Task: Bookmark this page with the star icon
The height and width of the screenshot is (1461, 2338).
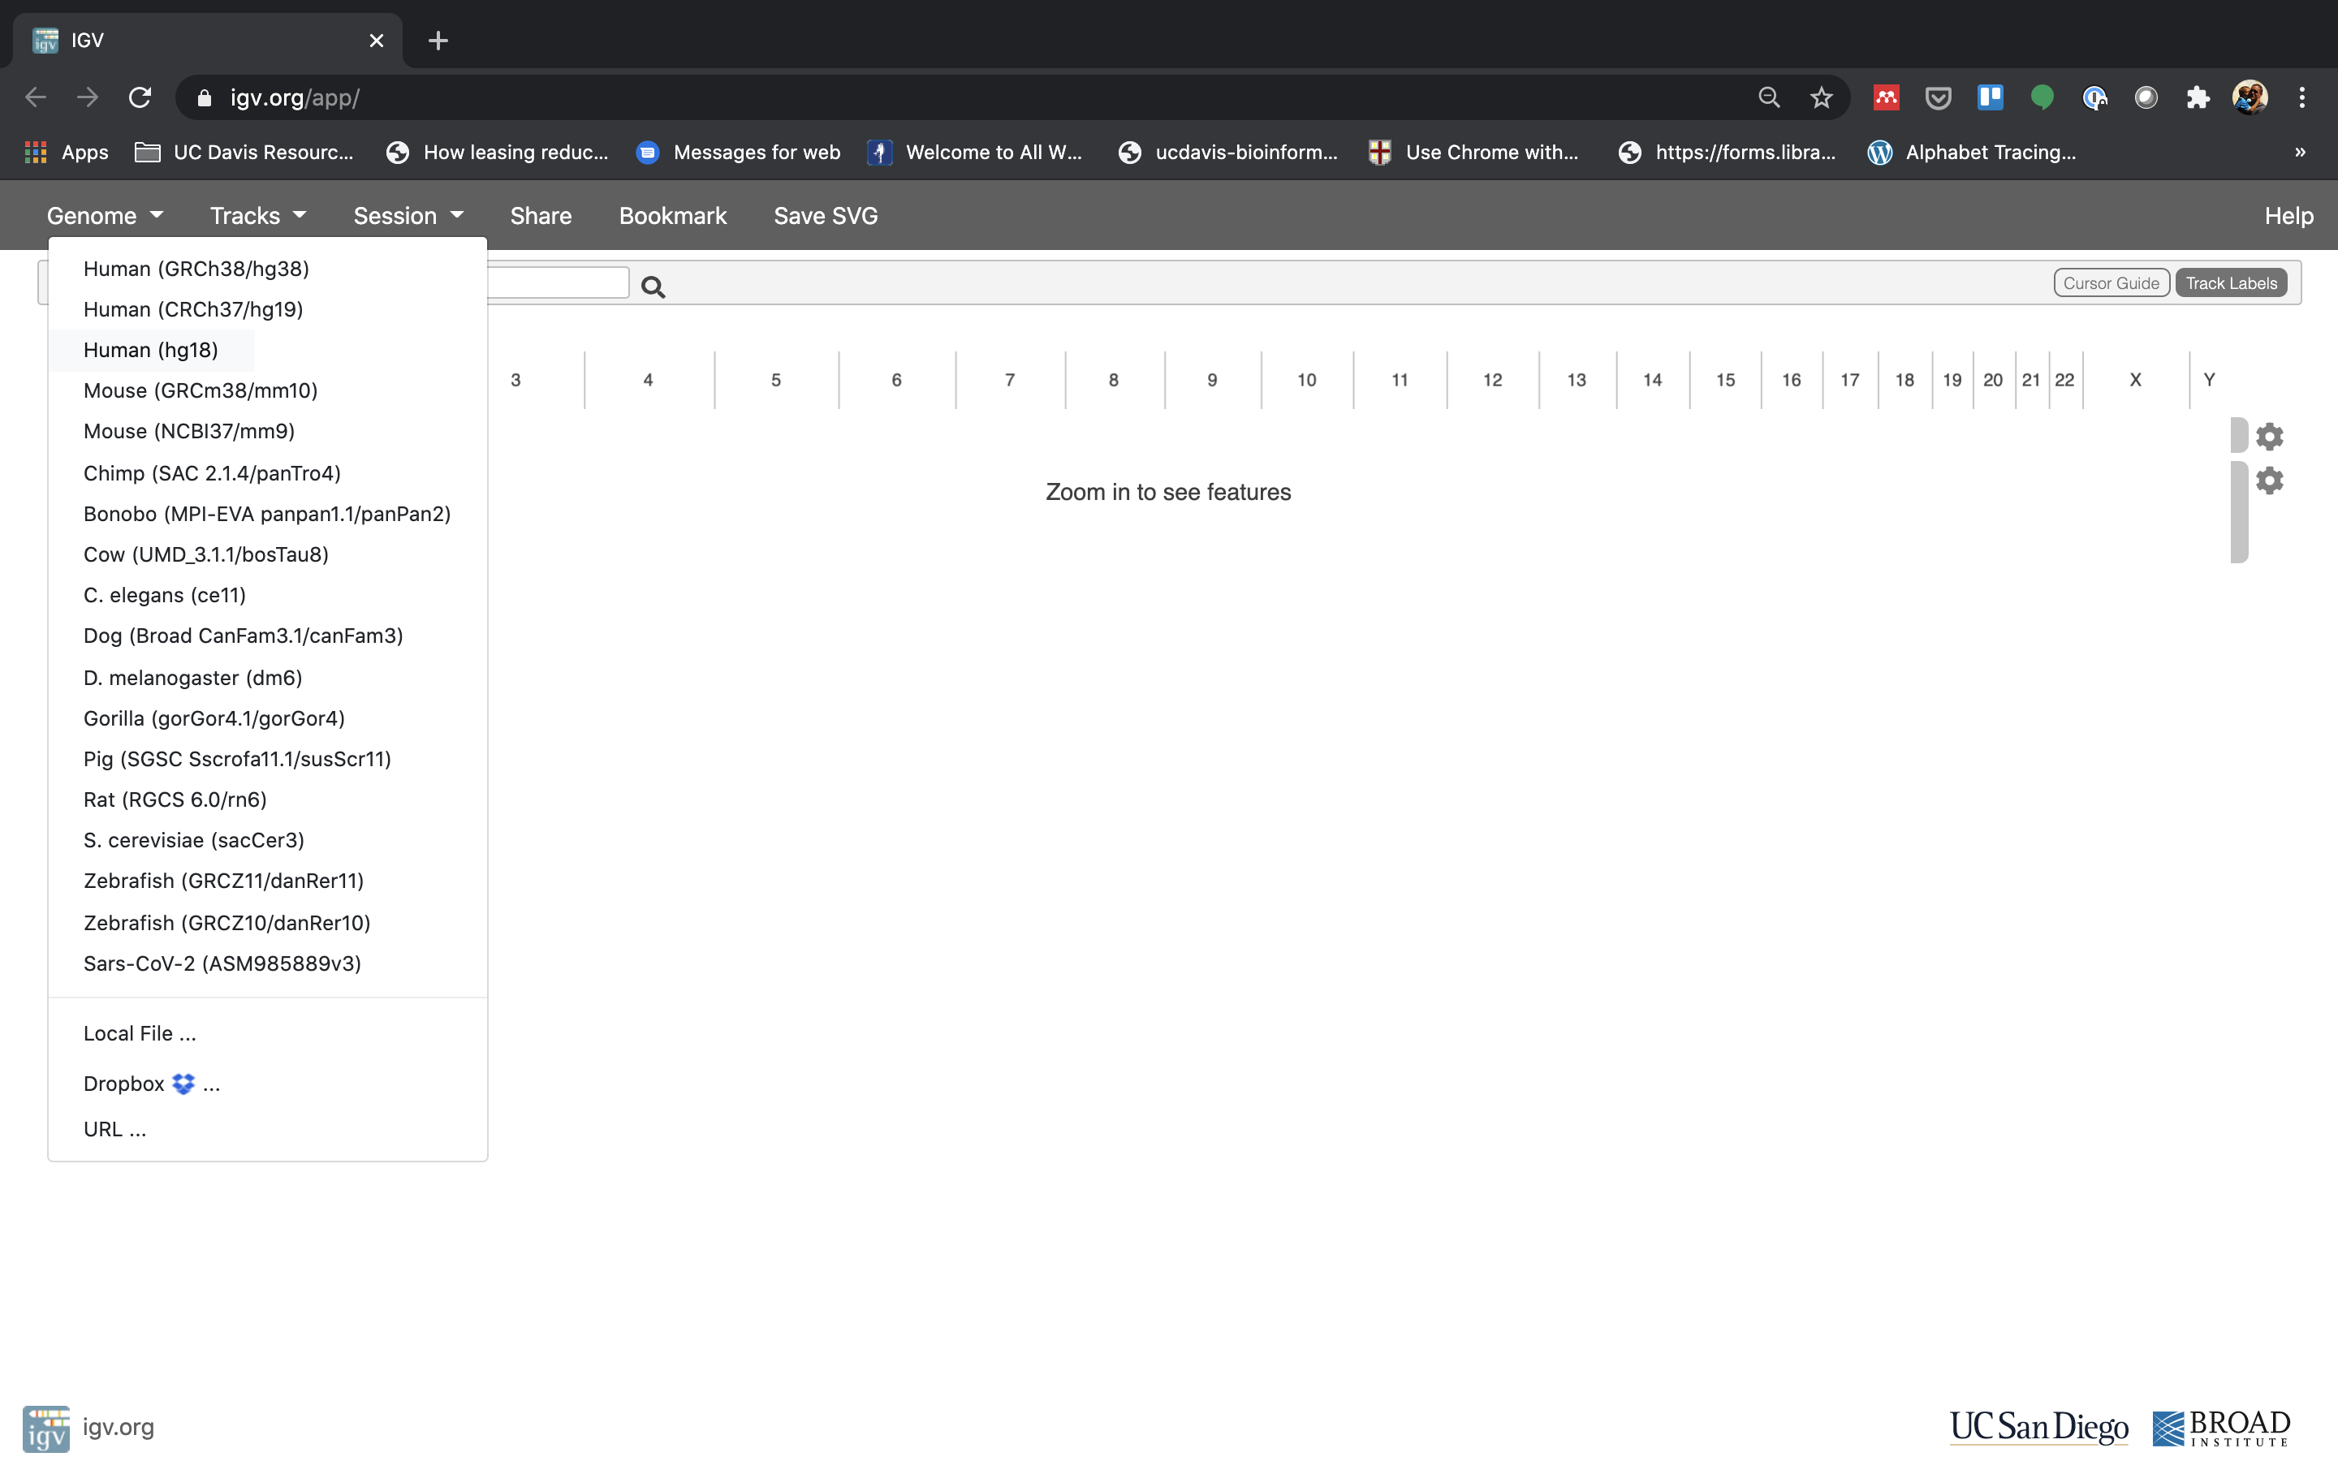Action: [1821, 97]
